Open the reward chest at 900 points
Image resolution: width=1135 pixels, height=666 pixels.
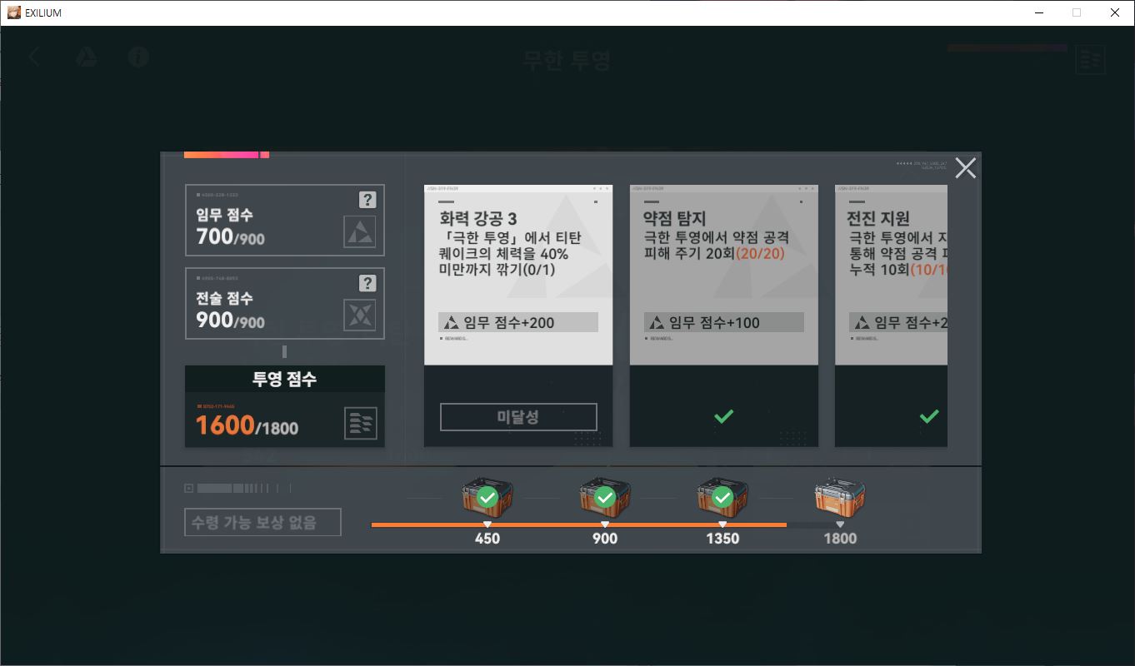point(605,499)
